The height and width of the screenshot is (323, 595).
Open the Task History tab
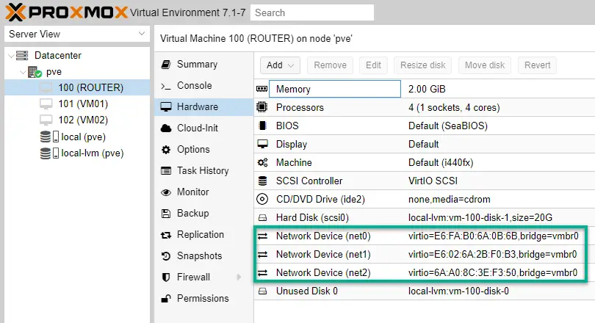[x=203, y=170]
